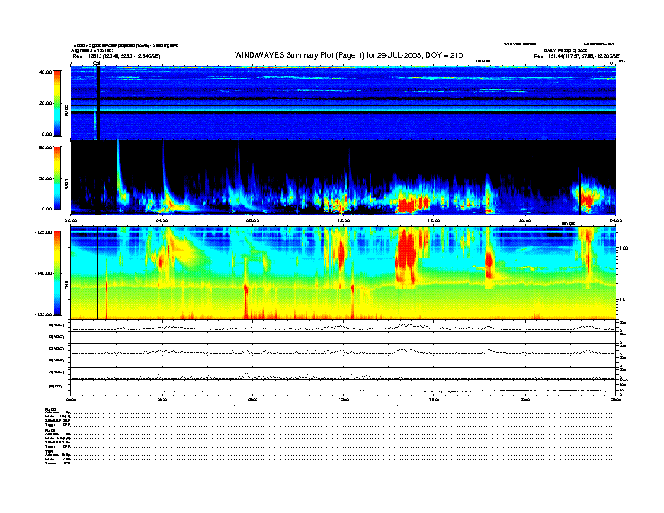This screenshot has width=664, height=513.
Task: Click the red burst near 15:00 in TNR
Action: click(407, 256)
